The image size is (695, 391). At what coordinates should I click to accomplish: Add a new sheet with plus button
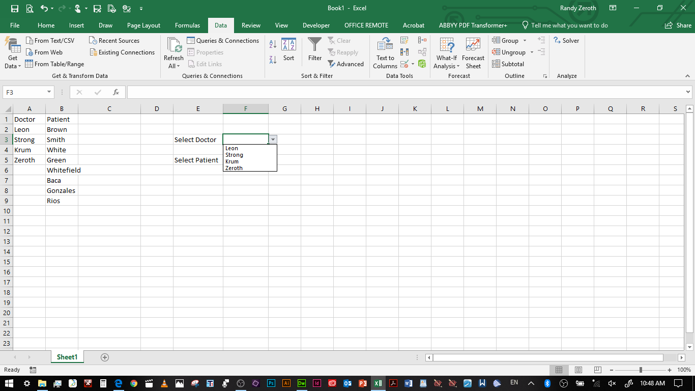point(105,357)
